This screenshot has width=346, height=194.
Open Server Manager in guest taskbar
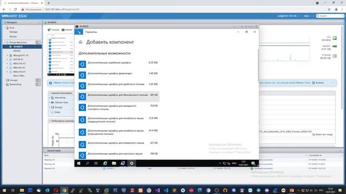[x=123, y=163]
